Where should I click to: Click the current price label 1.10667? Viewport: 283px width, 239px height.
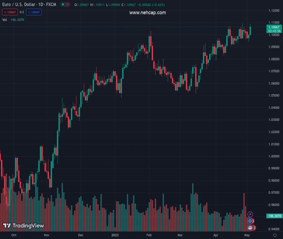(274, 27)
